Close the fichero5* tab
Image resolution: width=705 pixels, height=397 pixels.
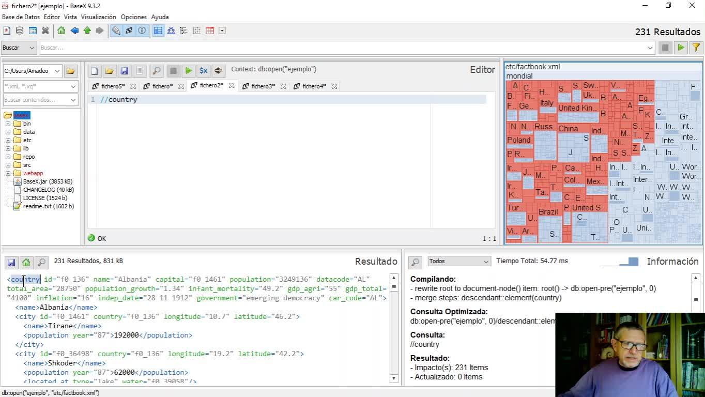click(x=133, y=86)
